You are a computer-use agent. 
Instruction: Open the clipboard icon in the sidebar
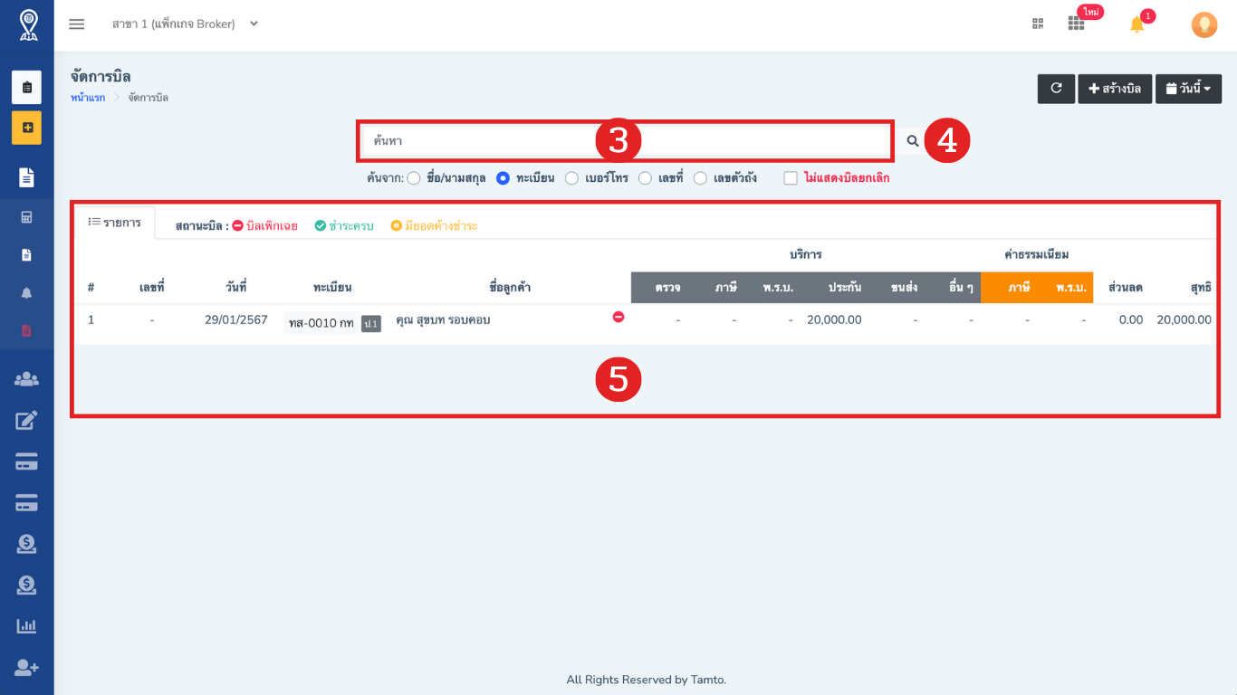click(26, 87)
